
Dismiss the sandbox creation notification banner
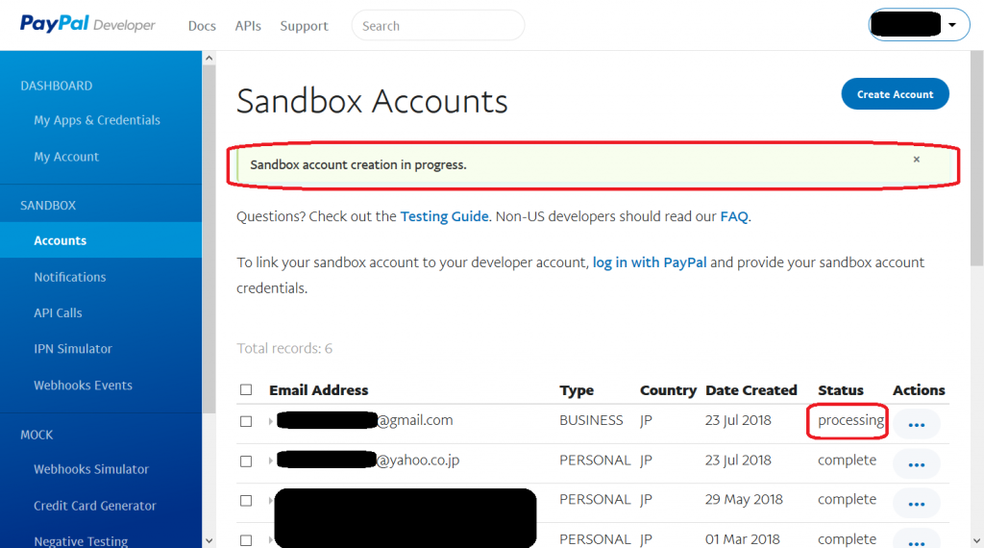(916, 160)
